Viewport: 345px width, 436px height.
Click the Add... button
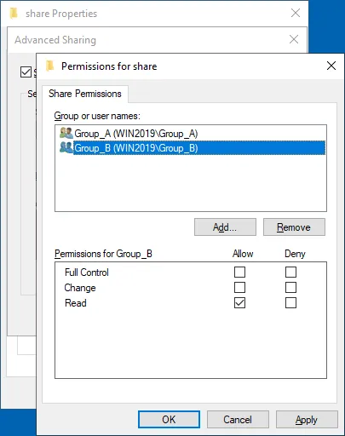pyautogui.click(x=225, y=227)
